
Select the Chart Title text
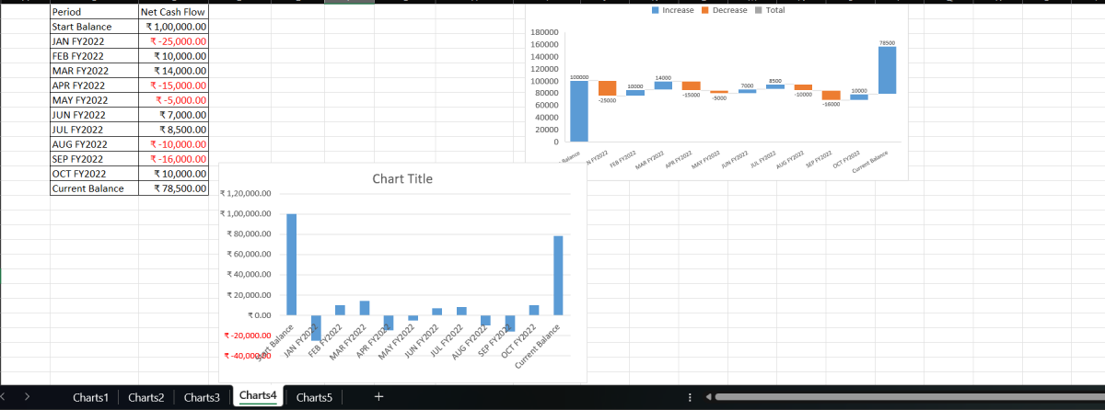coord(402,179)
